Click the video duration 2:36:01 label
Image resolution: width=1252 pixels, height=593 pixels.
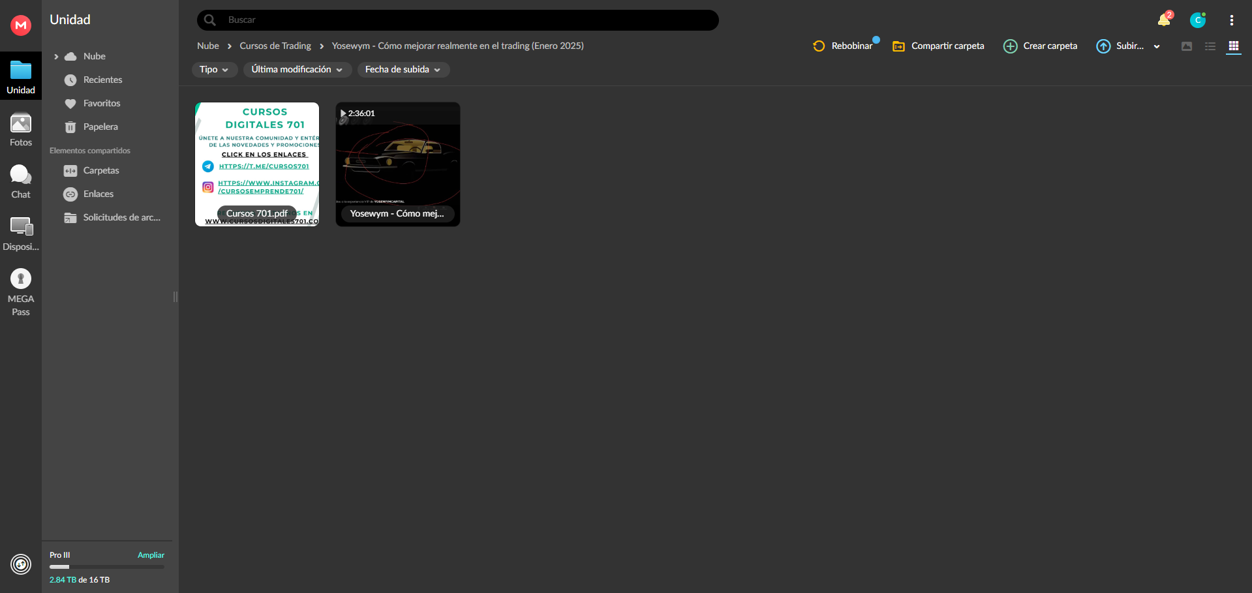358,114
